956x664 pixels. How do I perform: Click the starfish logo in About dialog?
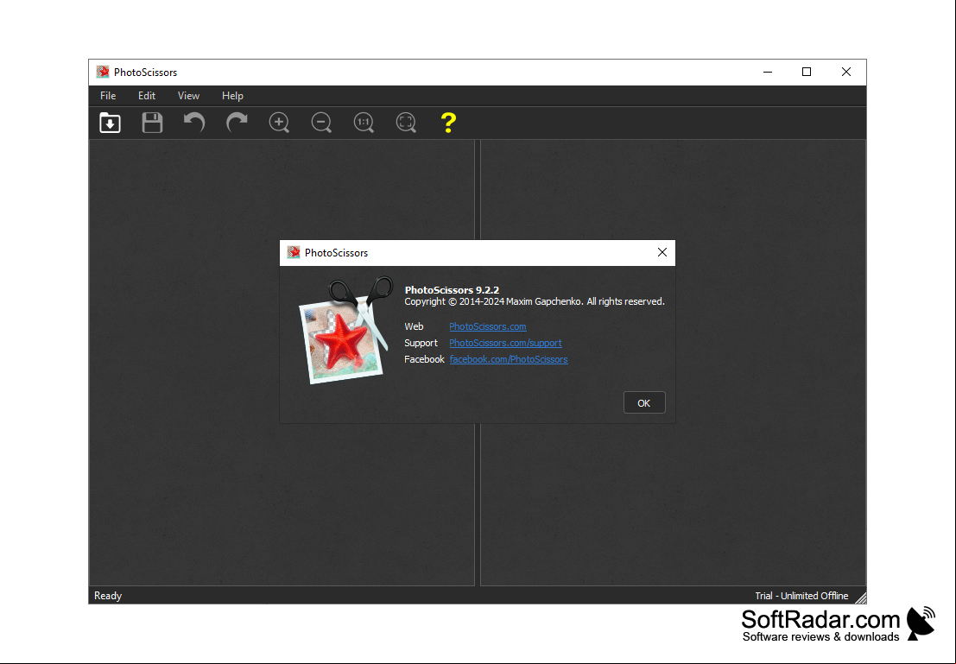[x=346, y=330]
